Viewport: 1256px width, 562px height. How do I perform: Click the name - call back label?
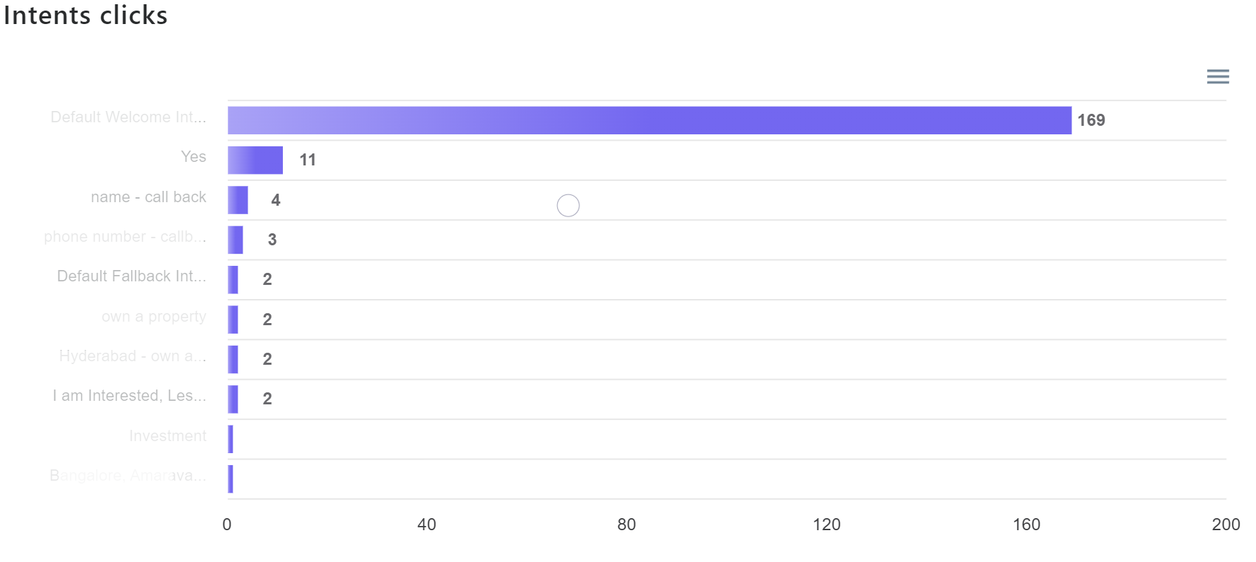149,197
